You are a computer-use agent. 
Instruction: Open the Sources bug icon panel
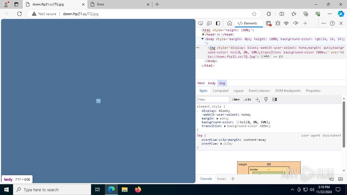[x=278, y=23]
